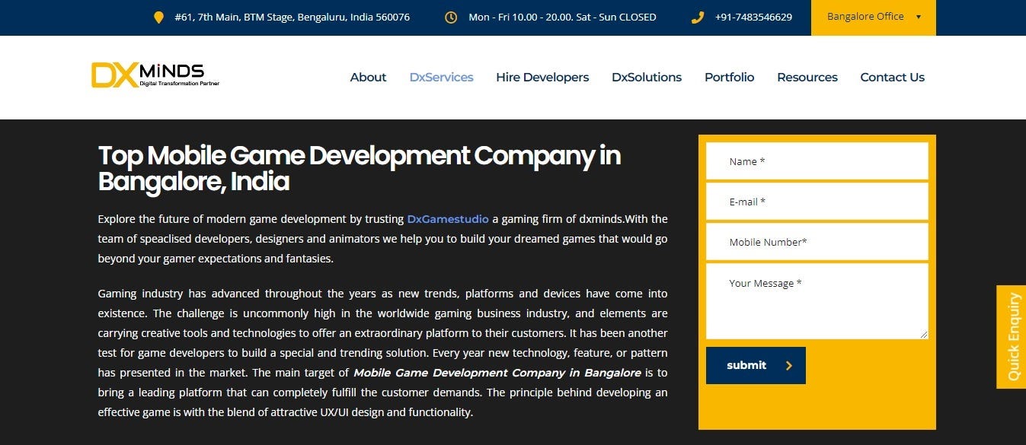Screen dimensions: 1026x445
Task: Focus the Mobile Number input field
Action: pyautogui.click(x=817, y=242)
